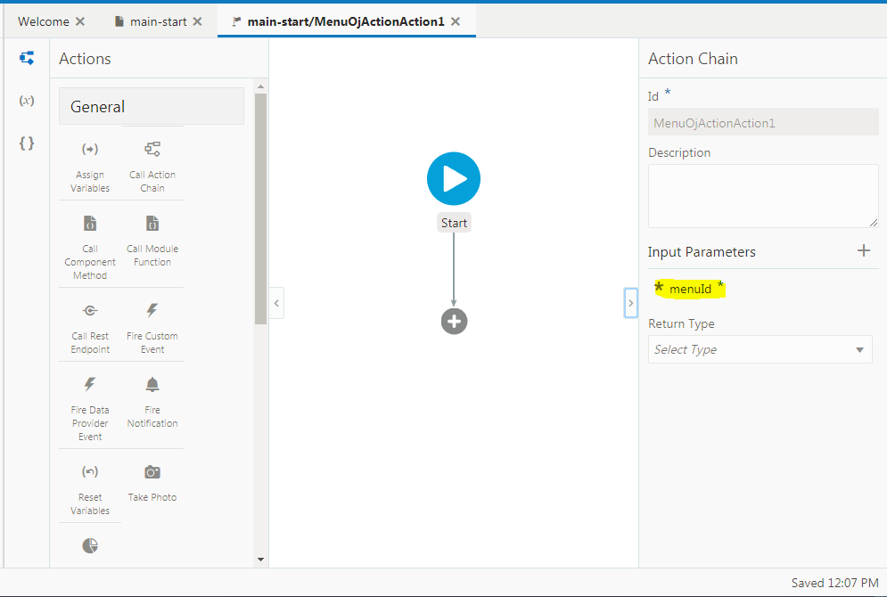
Task: Open the Return Type selector
Action: 760,349
